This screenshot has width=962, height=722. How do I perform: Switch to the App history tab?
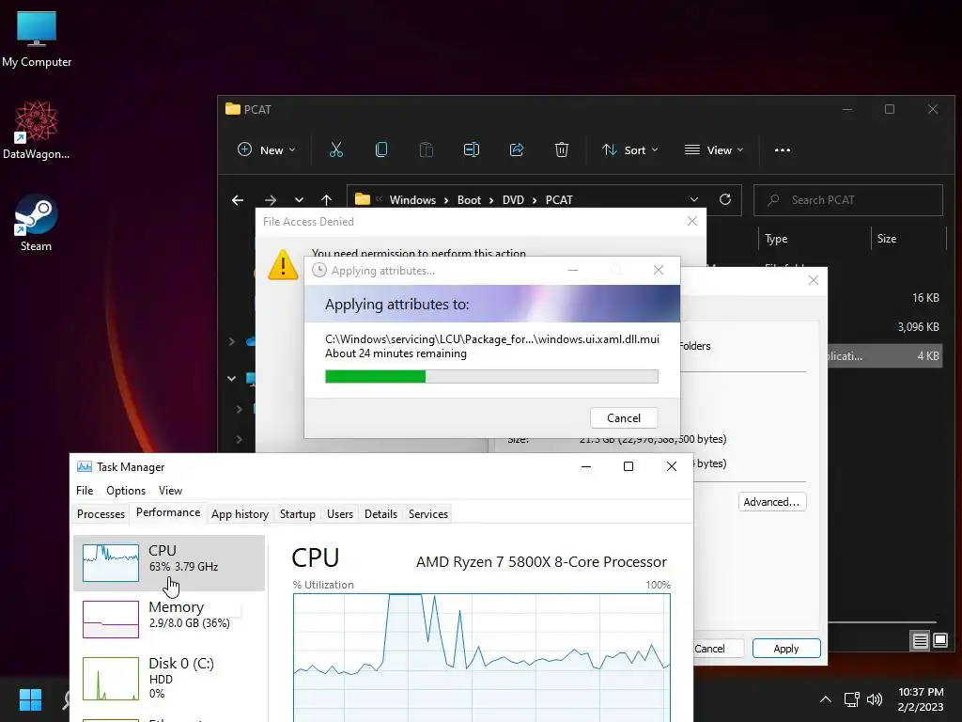pyautogui.click(x=240, y=514)
